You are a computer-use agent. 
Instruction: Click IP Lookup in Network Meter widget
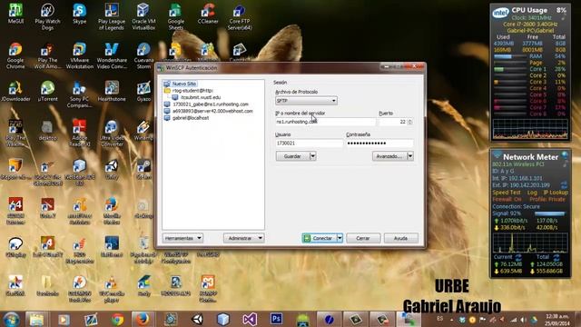(x=556, y=193)
